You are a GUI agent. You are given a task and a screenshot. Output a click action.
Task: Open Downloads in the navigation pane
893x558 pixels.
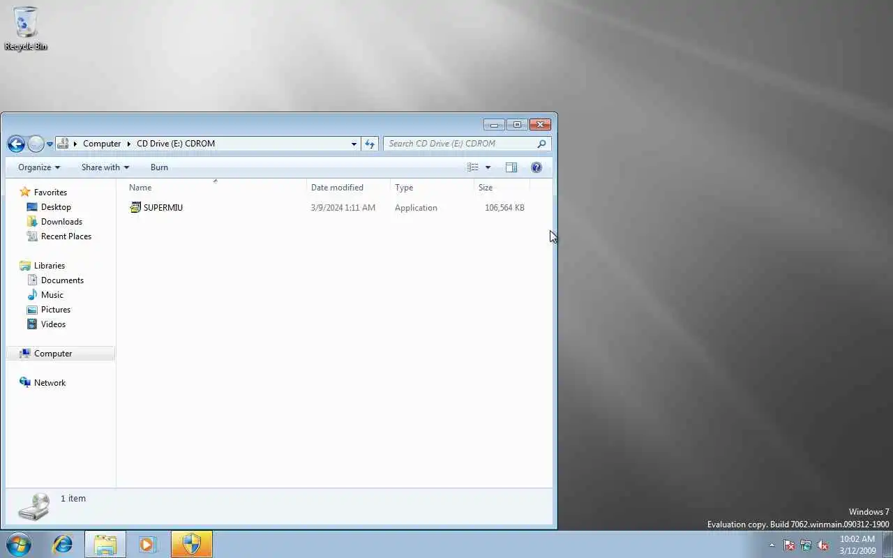(x=61, y=222)
